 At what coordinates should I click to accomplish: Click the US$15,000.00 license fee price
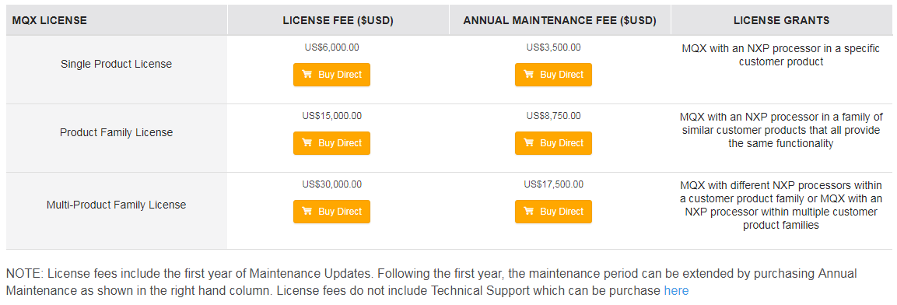pyautogui.click(x=331, y=116)
